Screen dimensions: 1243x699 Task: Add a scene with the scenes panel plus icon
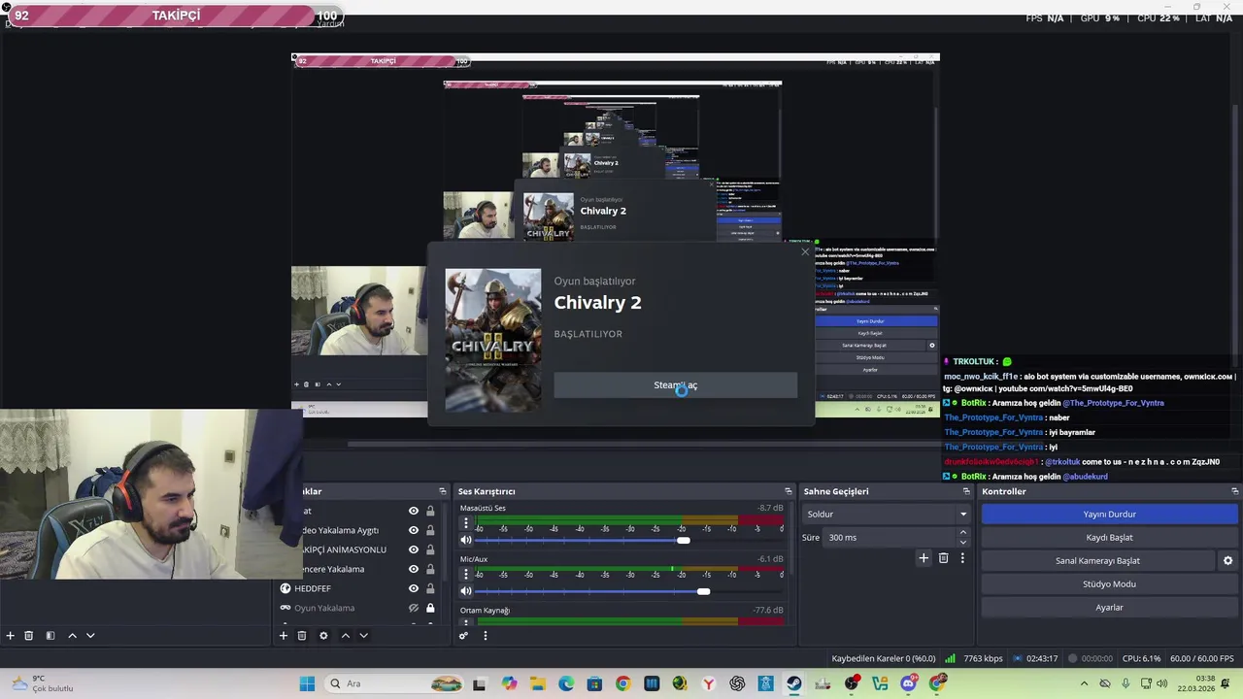pos(11,636)
